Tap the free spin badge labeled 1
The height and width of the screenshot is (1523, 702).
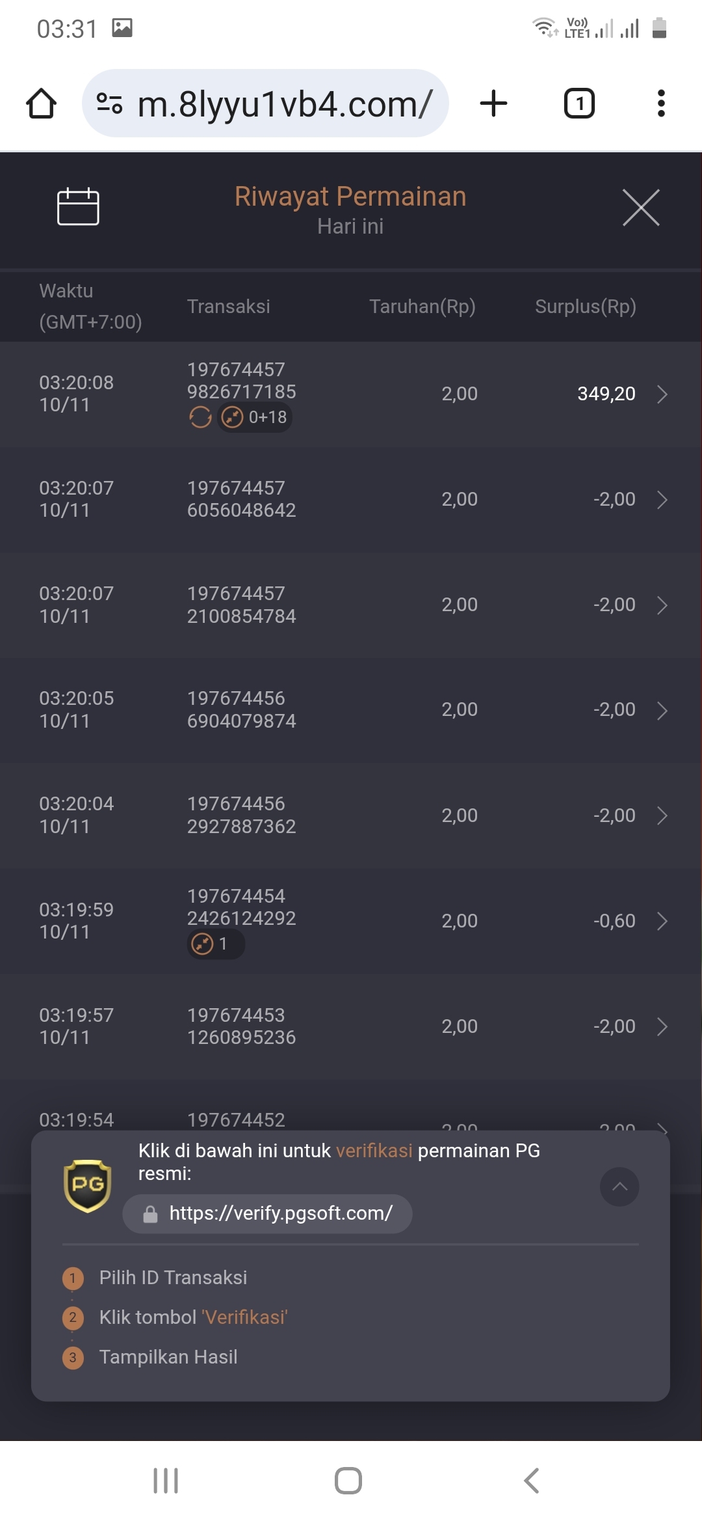pos(216,944)
